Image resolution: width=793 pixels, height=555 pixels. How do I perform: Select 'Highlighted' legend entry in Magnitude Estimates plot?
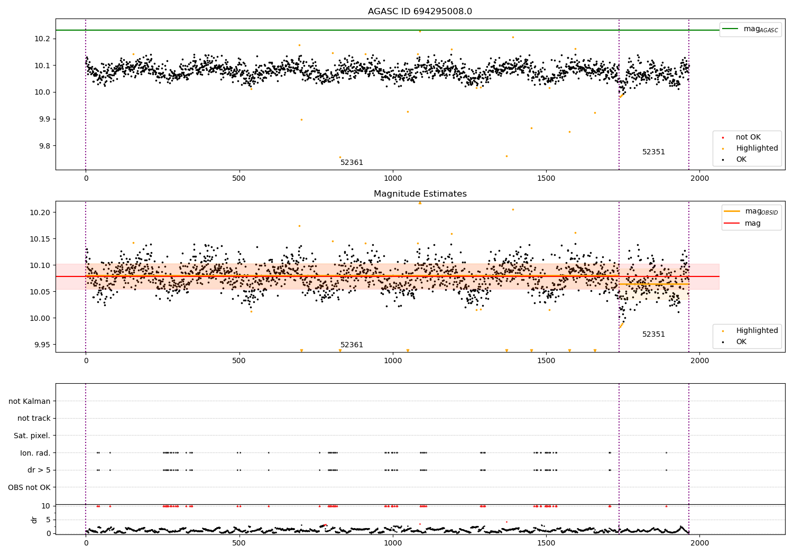tap(757, 331)
